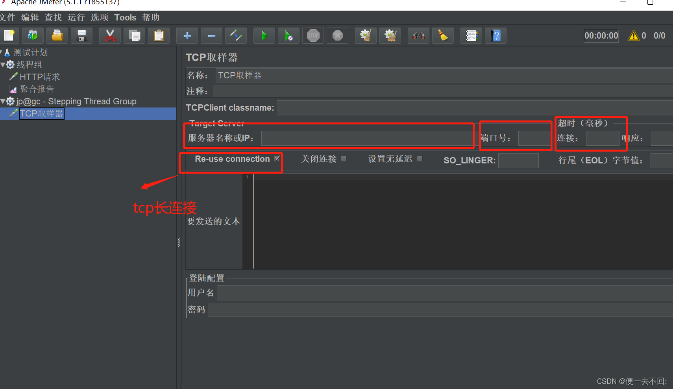Select HTTP请求 in the tree
The image size is (673, 389).
click(x=40, y=77)
